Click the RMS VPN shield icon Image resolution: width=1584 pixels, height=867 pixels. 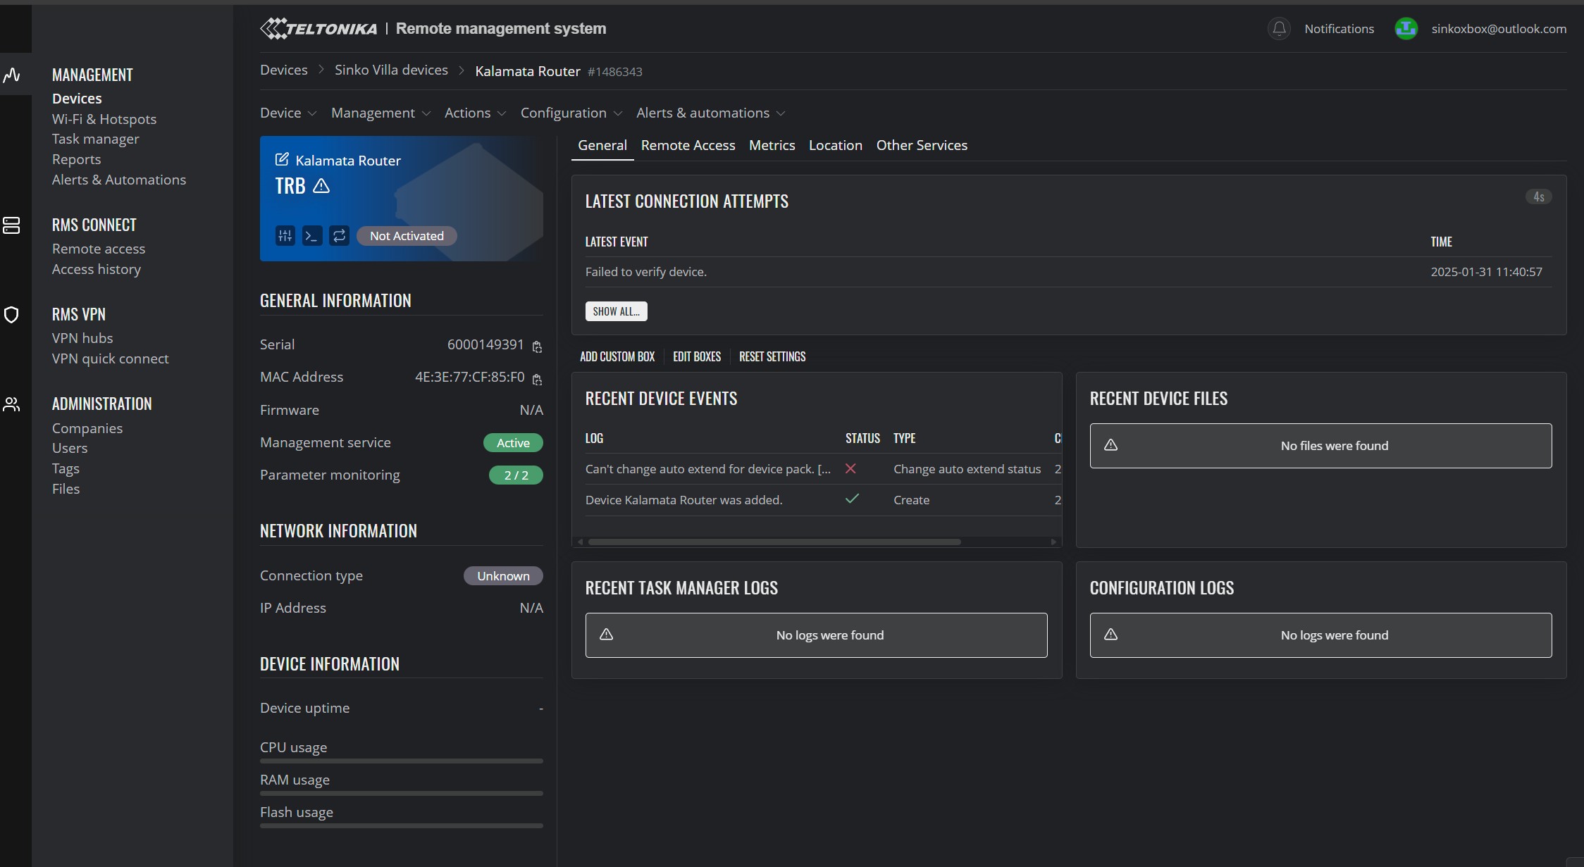[x=11, y=315]
